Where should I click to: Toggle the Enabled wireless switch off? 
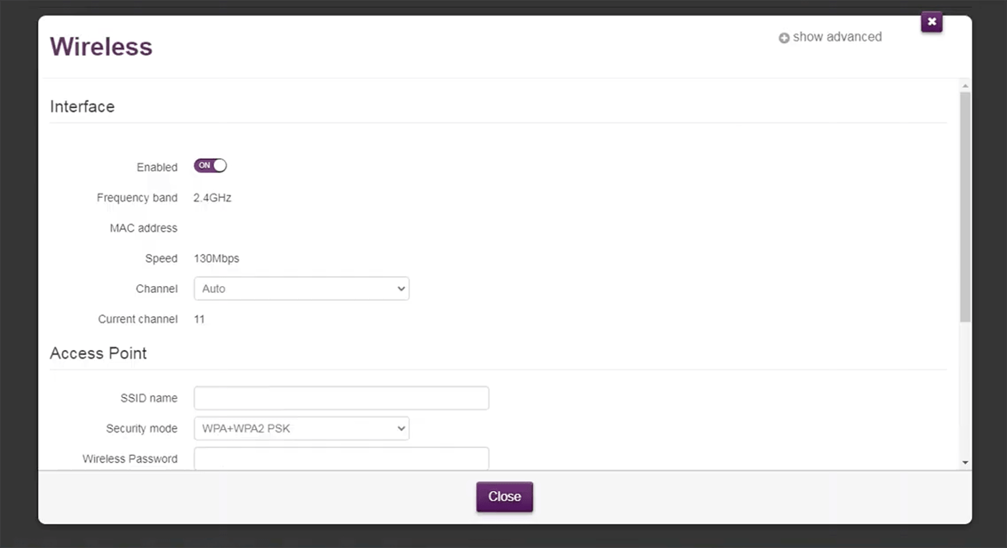210,165
